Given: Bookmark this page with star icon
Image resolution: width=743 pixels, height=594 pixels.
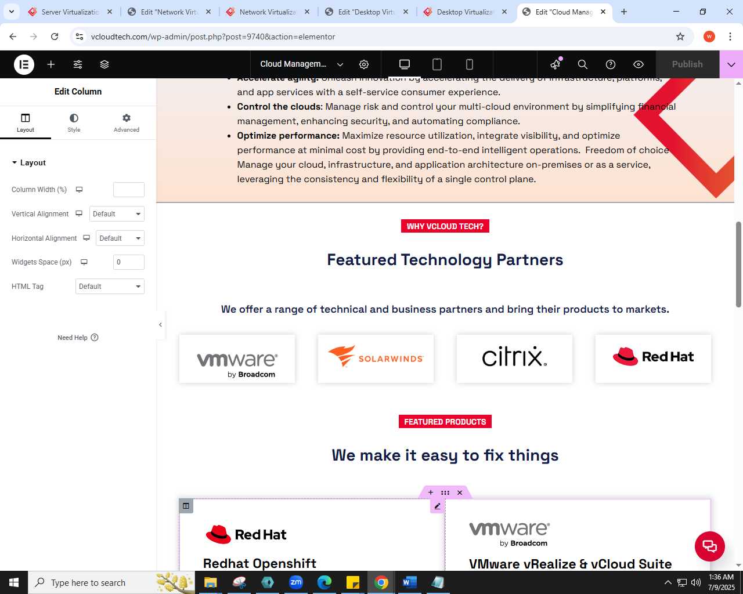Looking at the screenshot, I should pos(680,37).
